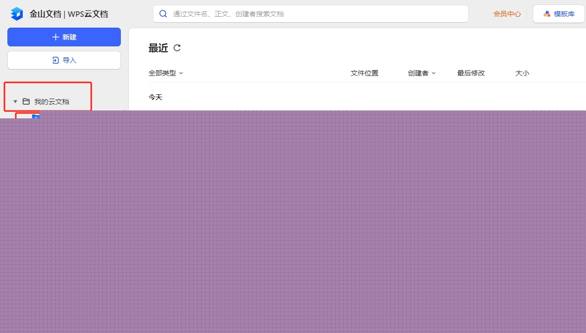Screen dimensions: 586x333
Task: Click the import arrow icon in 导入
Action: (55, 60)
